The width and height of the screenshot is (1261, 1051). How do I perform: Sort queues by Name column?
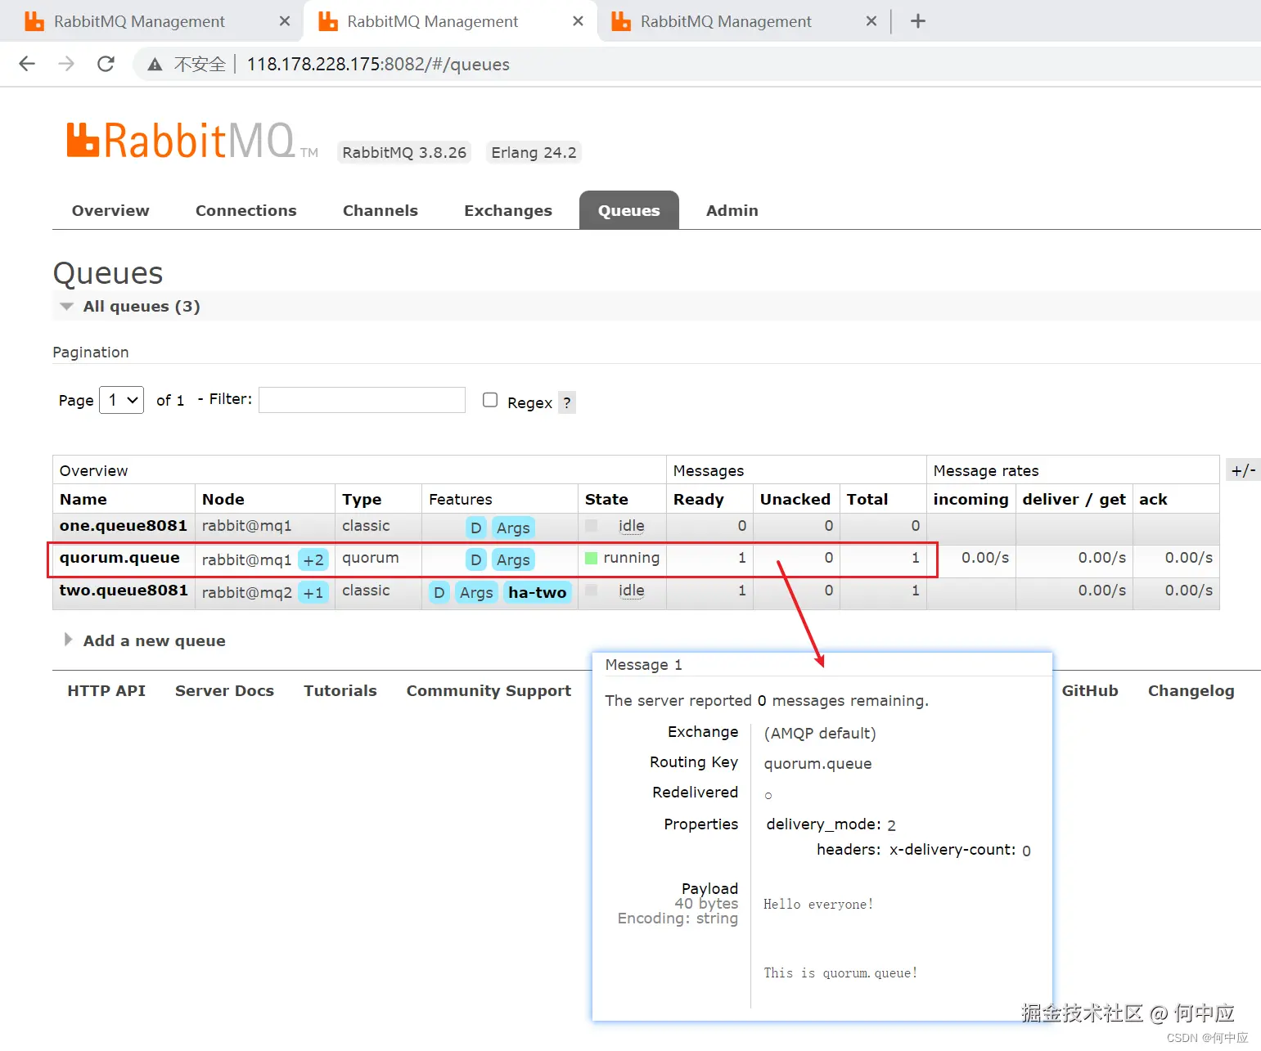click(83, 500)
